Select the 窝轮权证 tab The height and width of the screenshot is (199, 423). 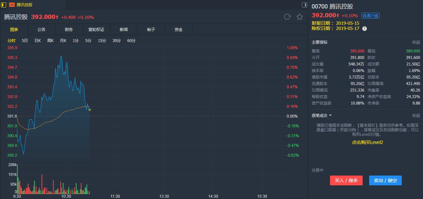96,30
